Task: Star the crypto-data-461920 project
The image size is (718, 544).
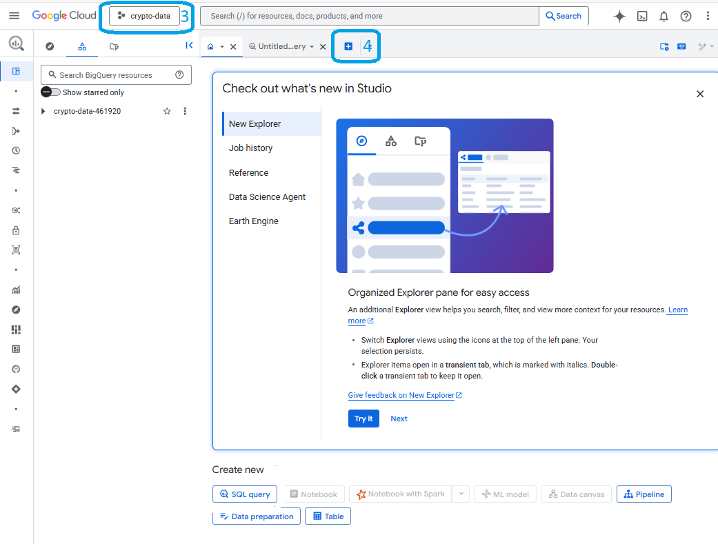Action: (166, 111)
